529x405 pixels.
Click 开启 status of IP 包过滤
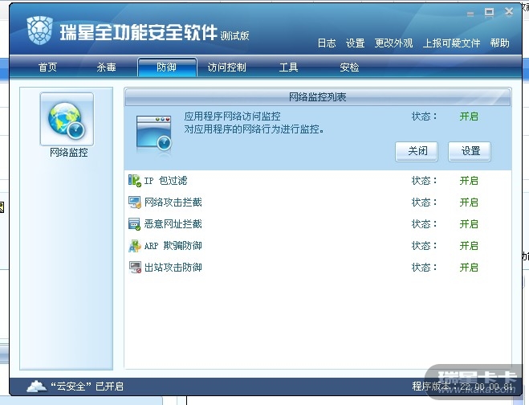[469, 181]
